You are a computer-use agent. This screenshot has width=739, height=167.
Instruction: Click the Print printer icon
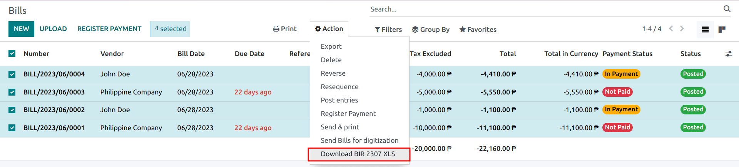pos(276,29)
